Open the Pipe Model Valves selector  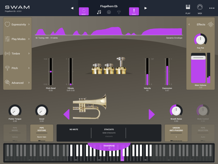[15, 133]
